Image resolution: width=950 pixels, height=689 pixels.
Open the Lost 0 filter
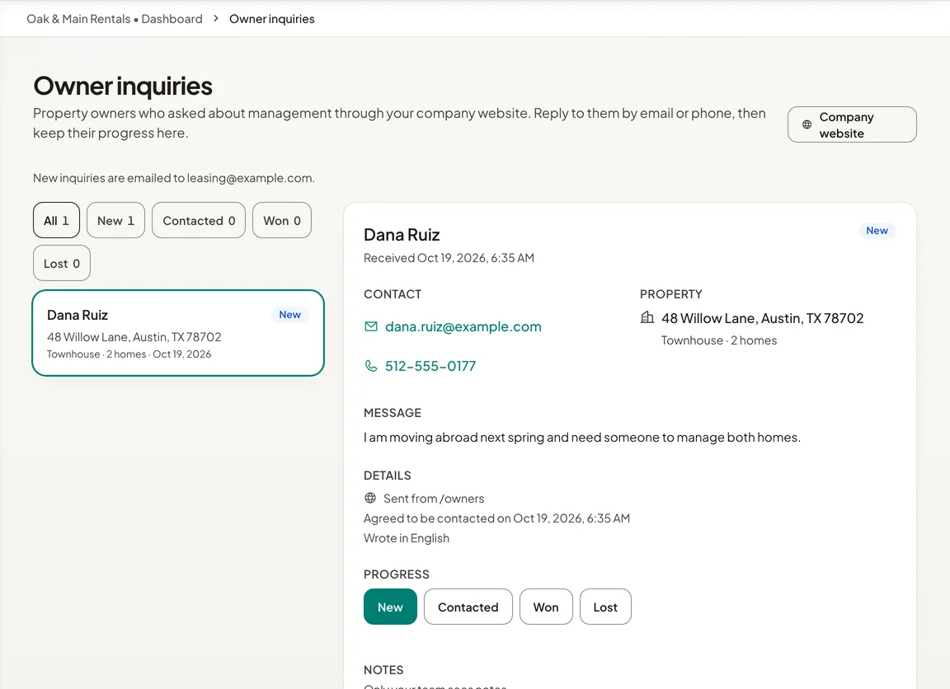[62, 264]
